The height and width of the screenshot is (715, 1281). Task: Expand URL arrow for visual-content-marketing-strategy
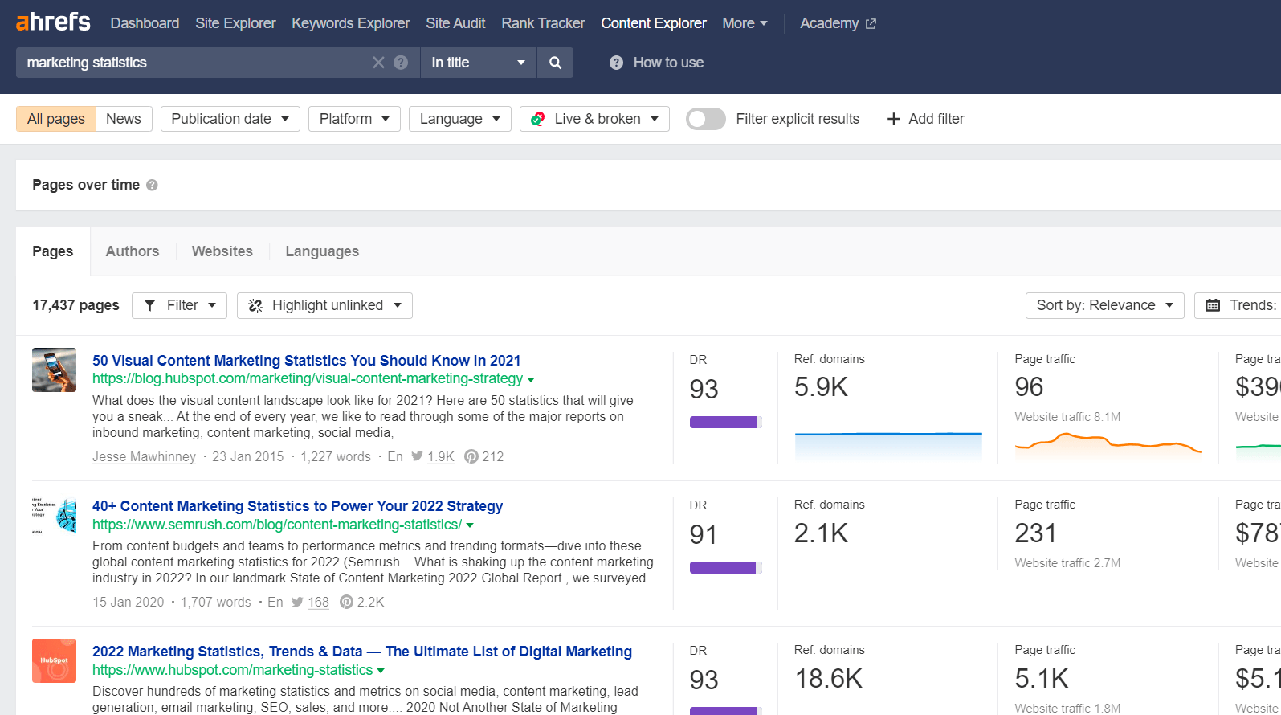[x=531, y=379]
